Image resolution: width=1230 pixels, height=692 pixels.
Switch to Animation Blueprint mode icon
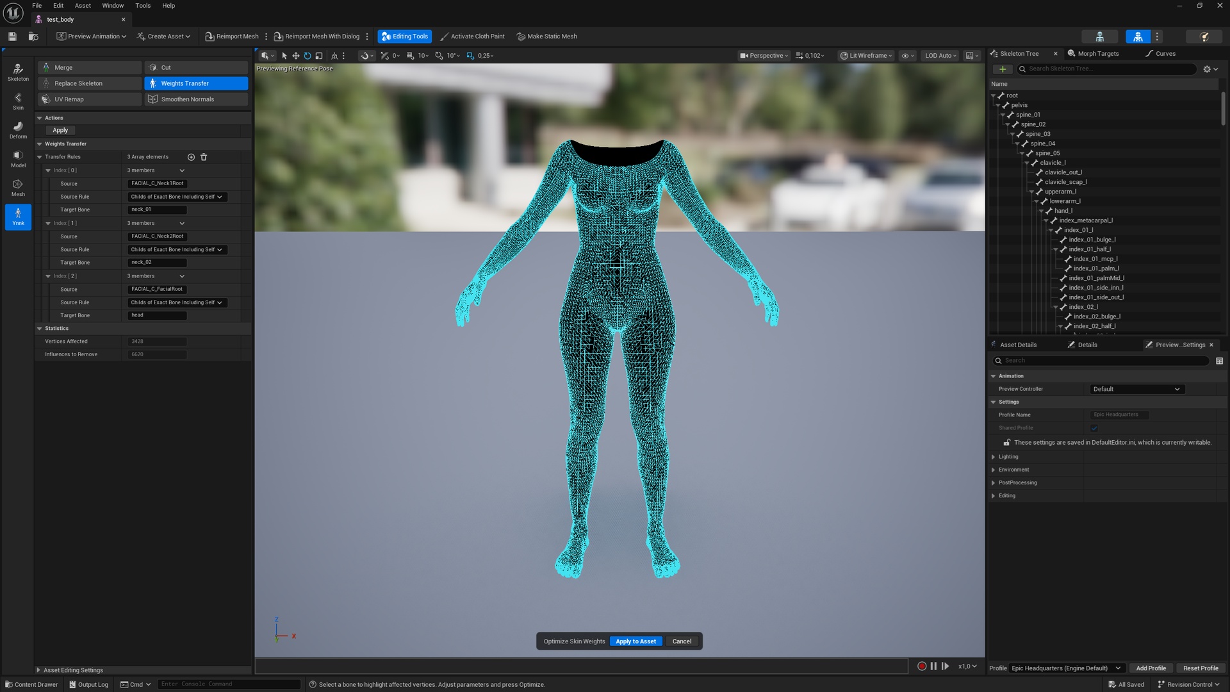coord(1204,37)
